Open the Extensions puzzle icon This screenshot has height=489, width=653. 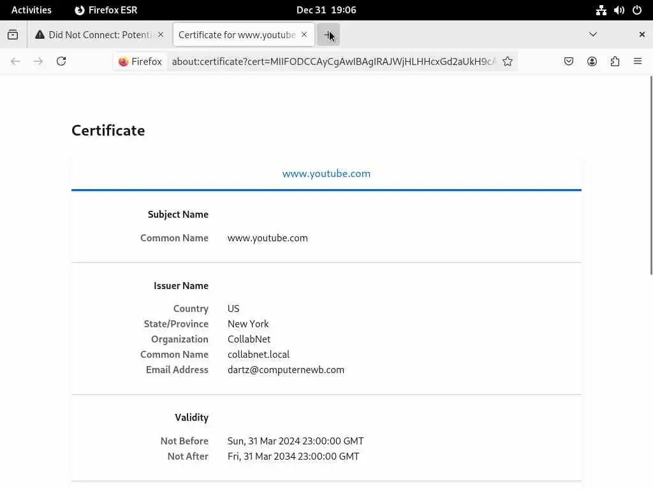click(x=615, y=62)
